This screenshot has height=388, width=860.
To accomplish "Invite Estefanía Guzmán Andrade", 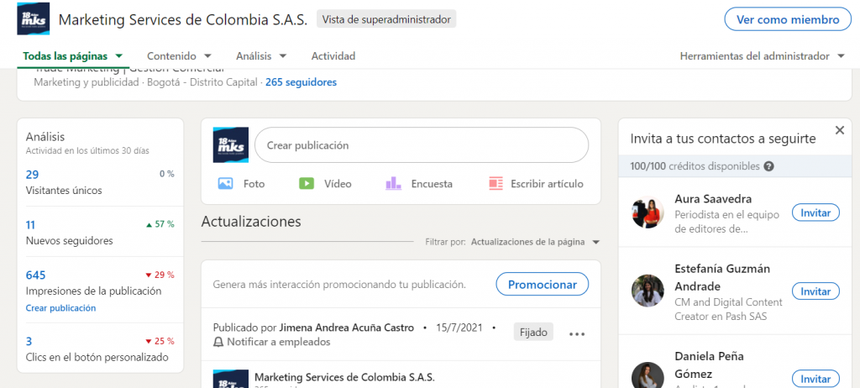I will click(x=815, y=291).
